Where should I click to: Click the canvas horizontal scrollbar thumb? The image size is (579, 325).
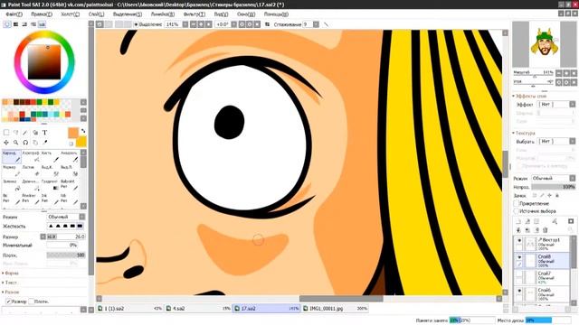pyautogui.click(x=341, y=299)
